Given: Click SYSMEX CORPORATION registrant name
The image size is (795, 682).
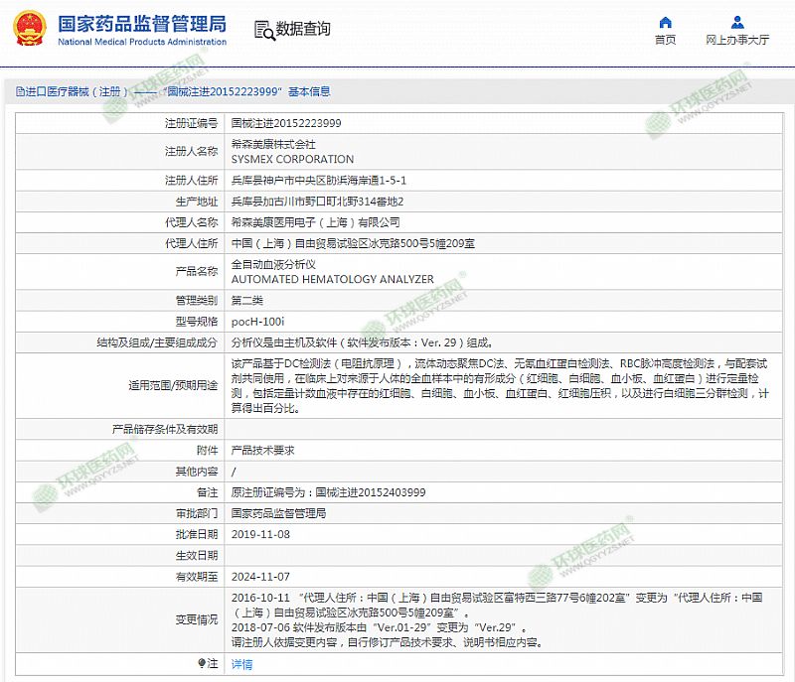Looking at the screenshot, I should pyautogui.click(x=292, y=159).
